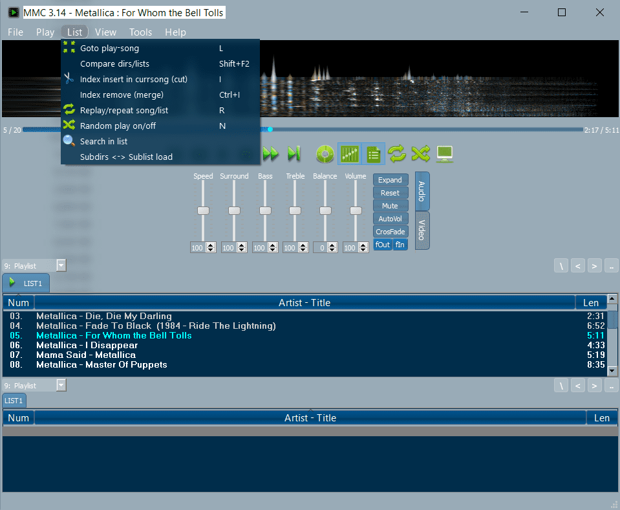Click lower panel > next button
This screenshot has height=510, width=620.
click(594, 385)
